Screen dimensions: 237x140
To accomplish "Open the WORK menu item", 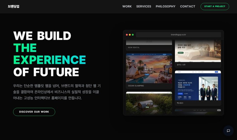I will pos(127,6).
